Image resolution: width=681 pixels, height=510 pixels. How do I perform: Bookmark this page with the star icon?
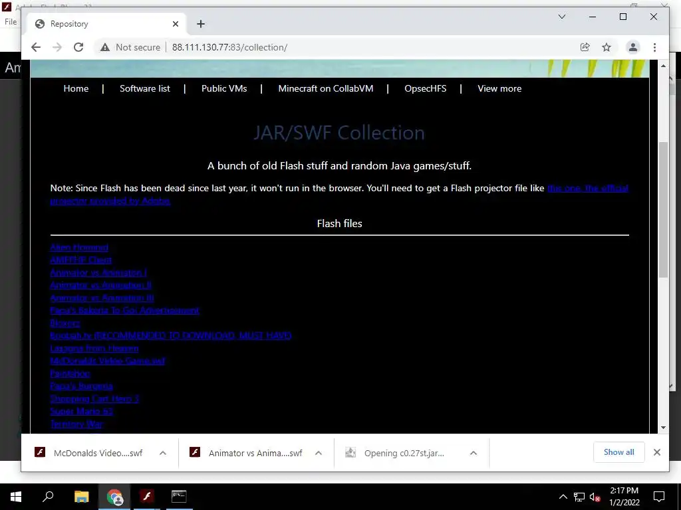tap(607, 47)
